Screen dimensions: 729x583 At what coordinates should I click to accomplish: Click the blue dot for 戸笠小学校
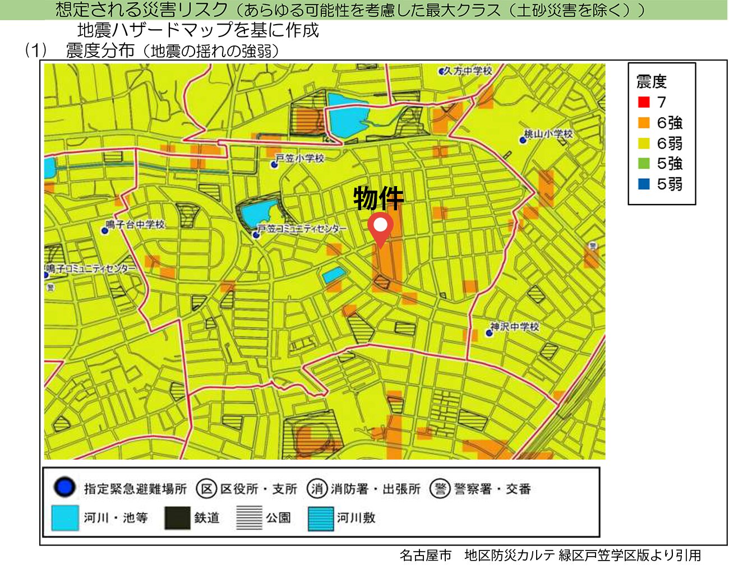(274, 164)
